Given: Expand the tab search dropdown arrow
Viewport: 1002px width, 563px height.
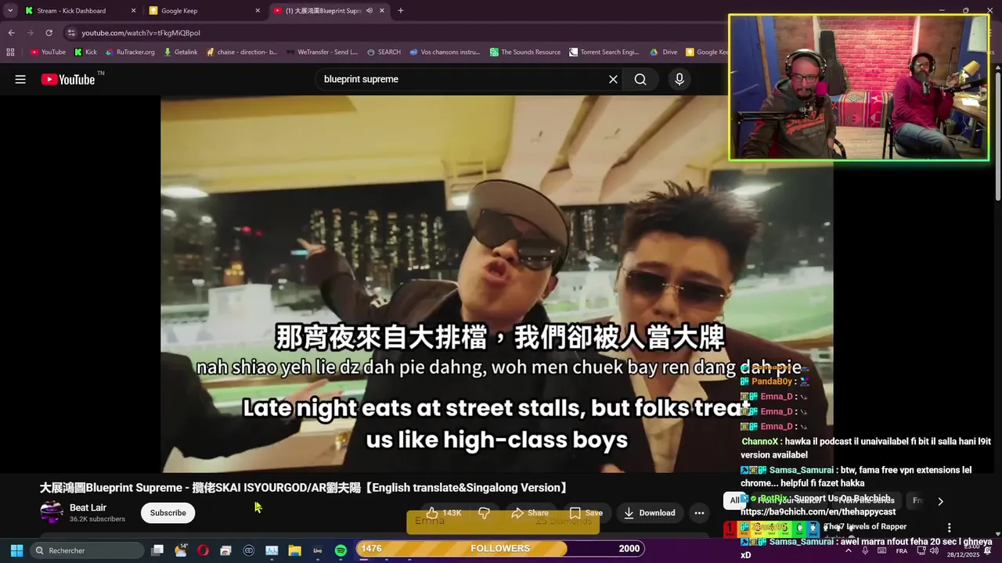Looking at the screenshot, I should (10, 11).
